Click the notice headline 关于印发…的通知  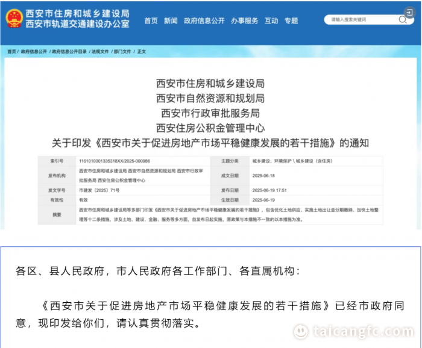pyautogui.click(x=210, y=144)
